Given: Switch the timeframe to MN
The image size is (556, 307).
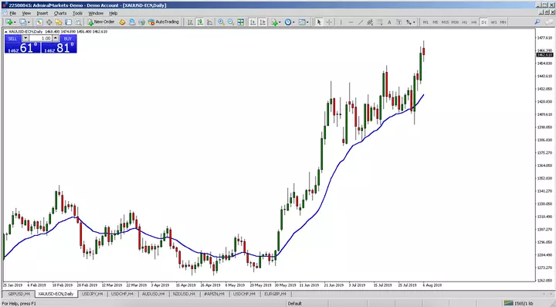Looking at the screenshot, I should [x=503, y=22].
